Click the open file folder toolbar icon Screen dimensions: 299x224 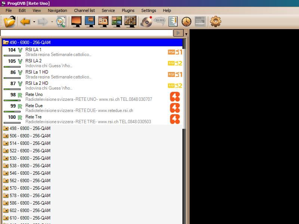[9, 22]
